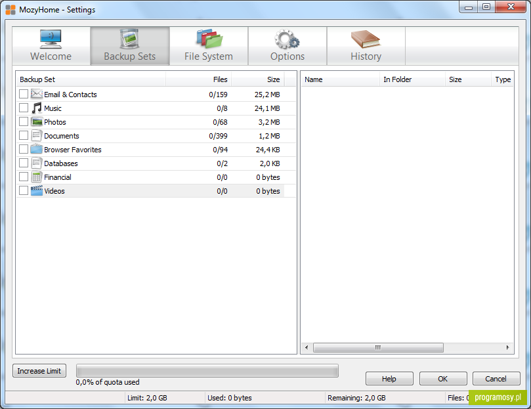Confirm settings with the OK button
Image resolution: width=531 pixels, height=409 pixels.
[443, 379]
